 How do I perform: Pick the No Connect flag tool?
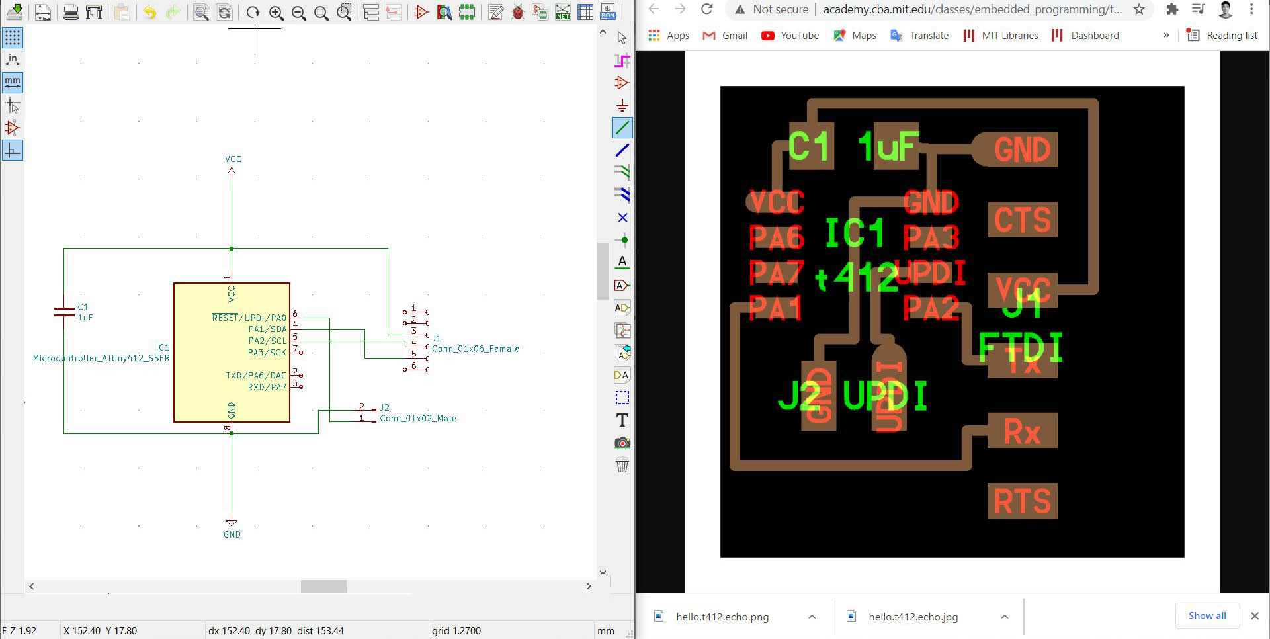[622, 218]
